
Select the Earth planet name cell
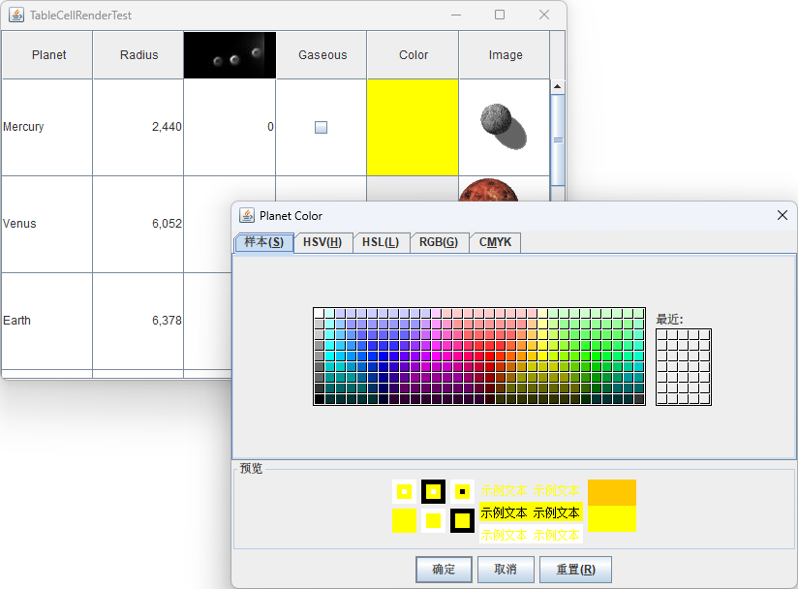tap(46, 321)
